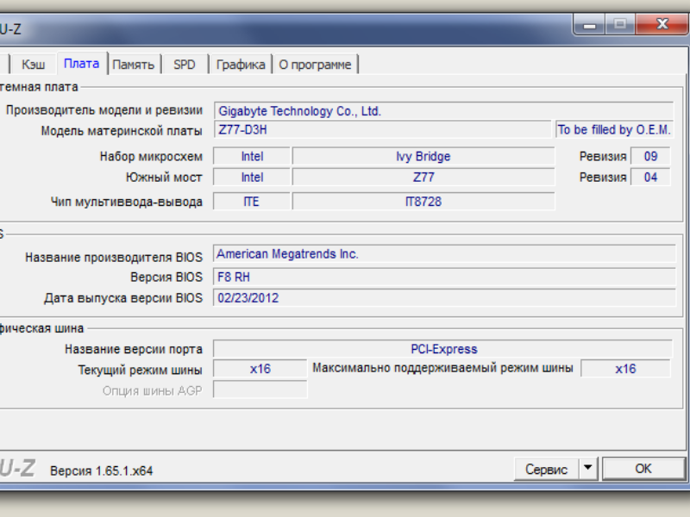
Task: Click the Южный мост label
Action: (164, 178)
